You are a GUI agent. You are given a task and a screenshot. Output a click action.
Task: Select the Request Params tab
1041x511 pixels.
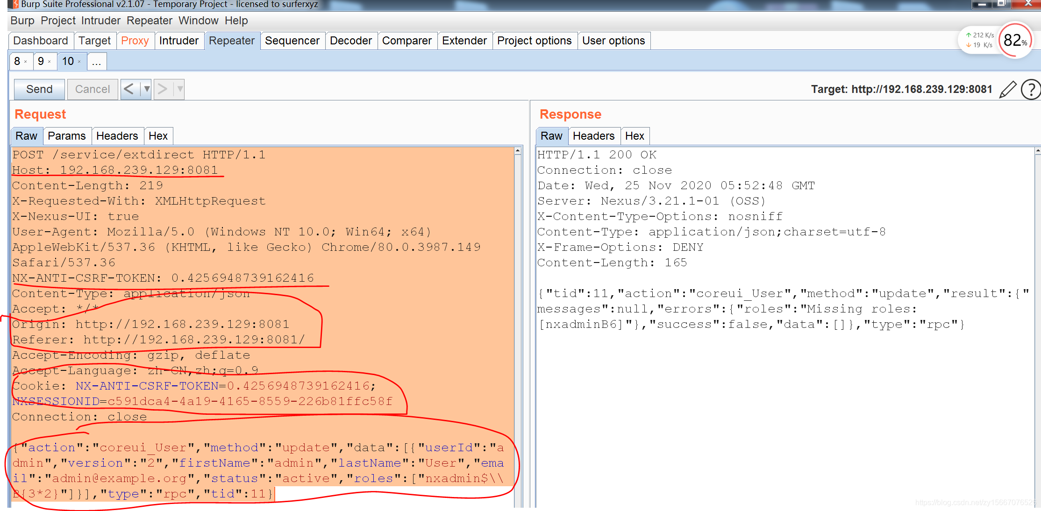point(67,136)
